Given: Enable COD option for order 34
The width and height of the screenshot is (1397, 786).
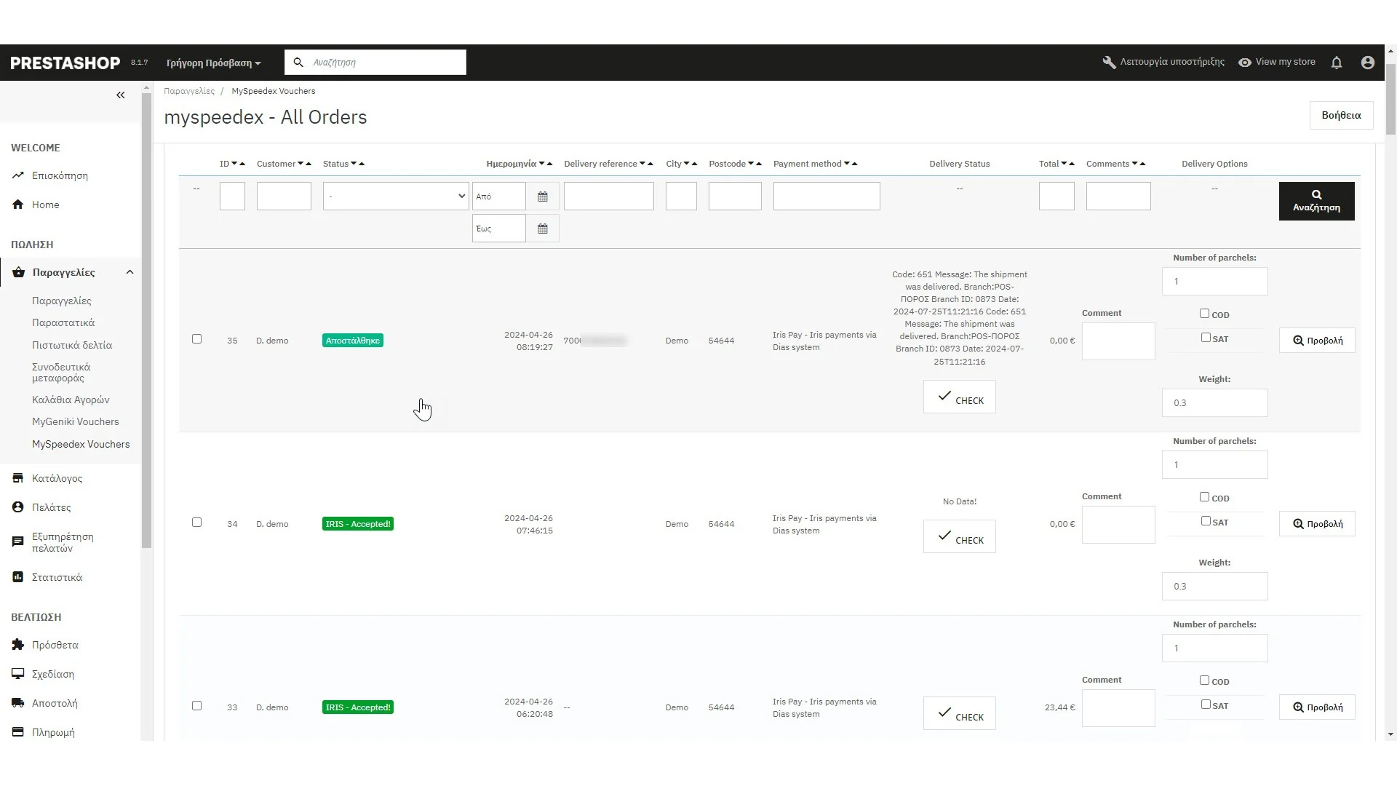Looking at the screenshot, I should [1204, 497].
